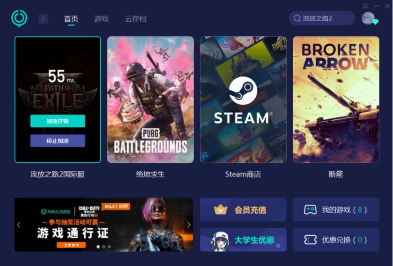The width and height of the screenshot is (393, 266).
Task: Click the 停止加速 button
Action: [58, 141]
